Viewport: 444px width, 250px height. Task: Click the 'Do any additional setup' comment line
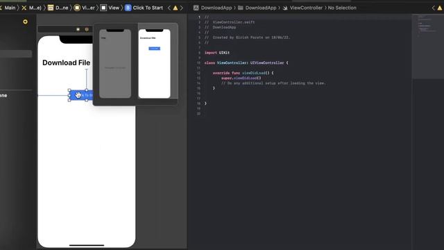click(273, 83)
